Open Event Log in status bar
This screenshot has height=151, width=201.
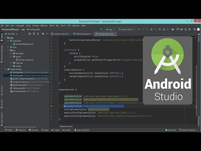pos(170,130)
